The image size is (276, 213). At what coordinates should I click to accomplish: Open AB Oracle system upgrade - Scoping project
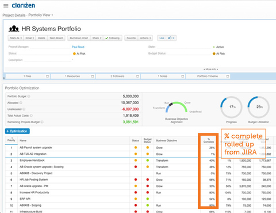41,167
